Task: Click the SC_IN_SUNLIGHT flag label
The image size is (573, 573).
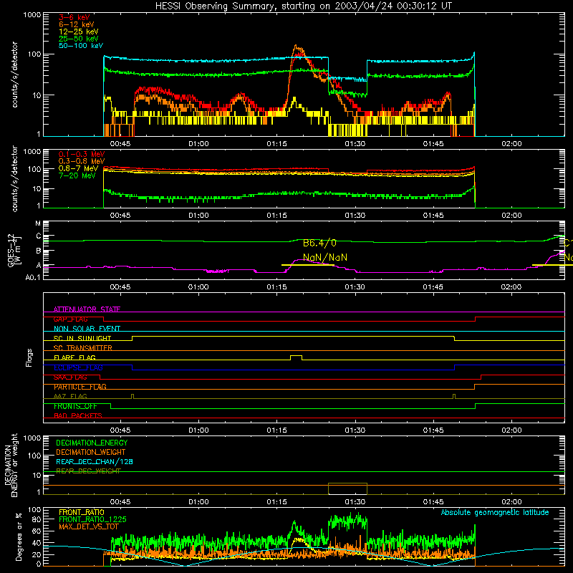Action: click(x=82, y=338)
